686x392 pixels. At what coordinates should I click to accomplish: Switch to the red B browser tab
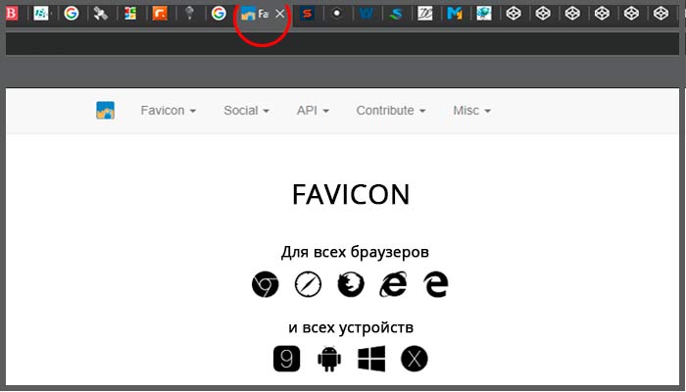tap(12, 14)
